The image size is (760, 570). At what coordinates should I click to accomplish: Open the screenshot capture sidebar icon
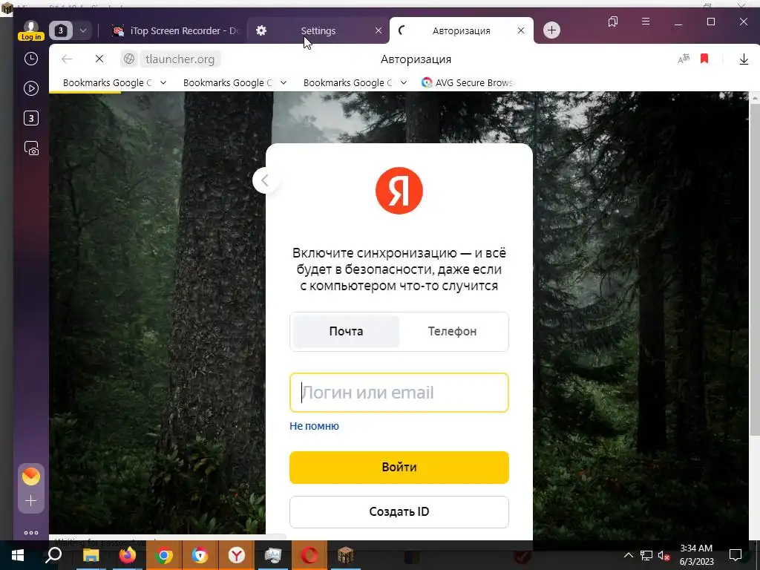tap(31, 148)
